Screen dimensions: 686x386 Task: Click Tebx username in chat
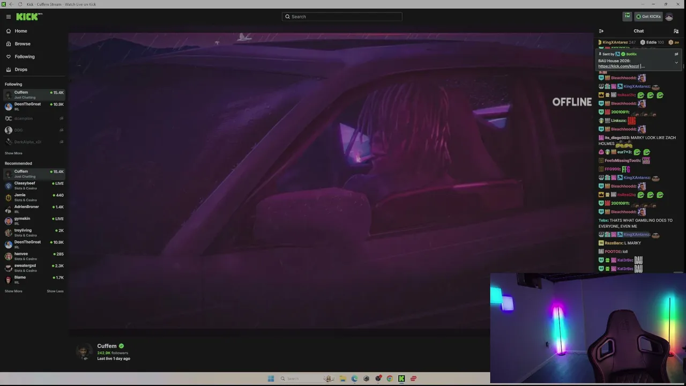coord(603,220)
